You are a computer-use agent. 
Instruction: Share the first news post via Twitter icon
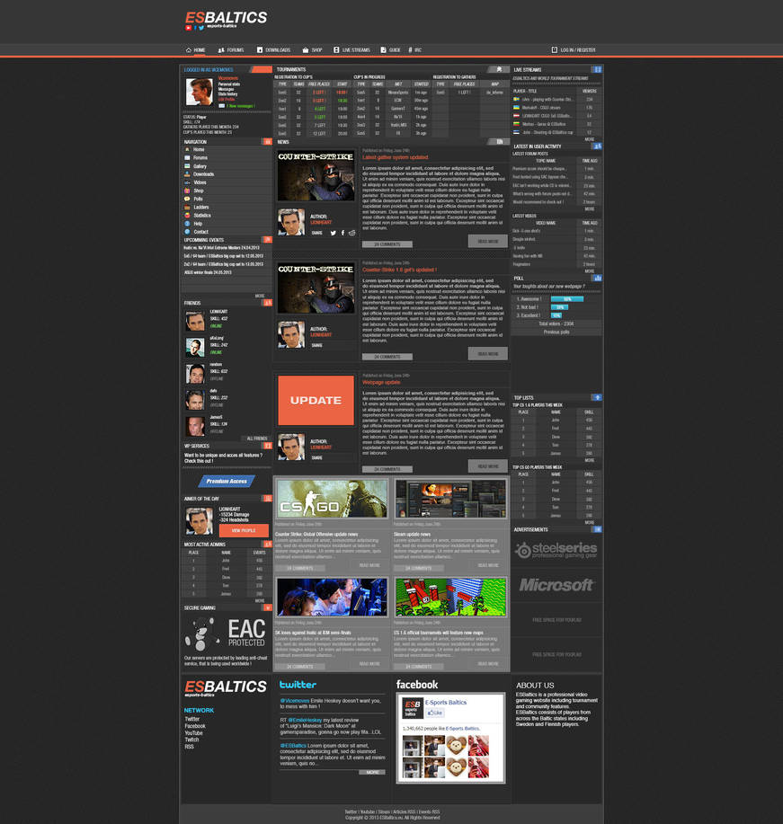[333, 233]
